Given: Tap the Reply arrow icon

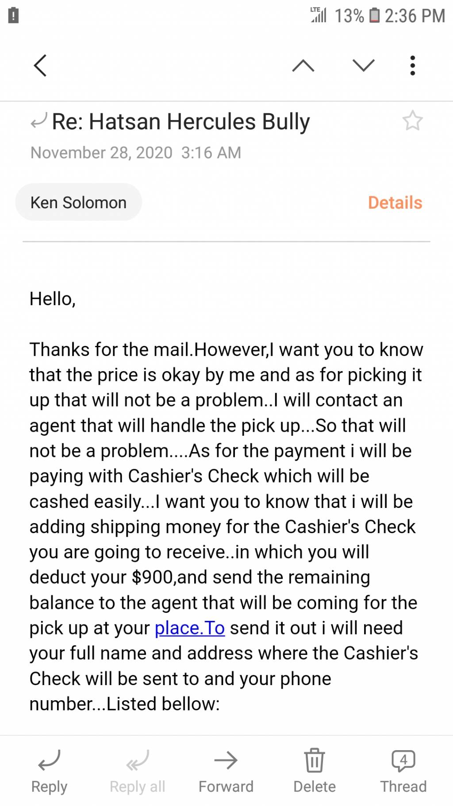Looking at the screenshot, I should [49, 760].
